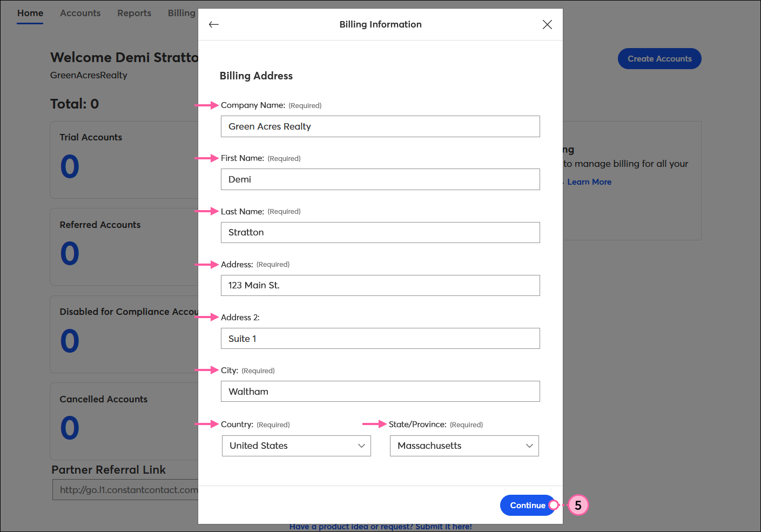Image resolution: width=761 pixels, height=532 pixels.
Task: Select the Last Name field with Stratton
Action: click(380, 232)
